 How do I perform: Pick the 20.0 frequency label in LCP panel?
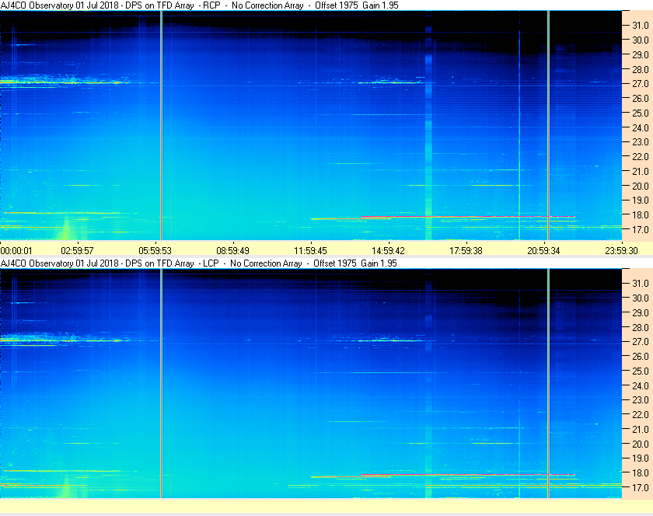click(641, 444)
